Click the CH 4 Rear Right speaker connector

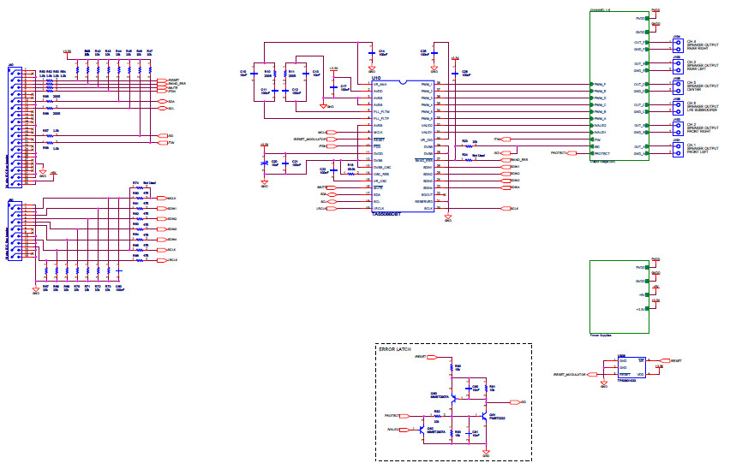(x=678, y=45)
